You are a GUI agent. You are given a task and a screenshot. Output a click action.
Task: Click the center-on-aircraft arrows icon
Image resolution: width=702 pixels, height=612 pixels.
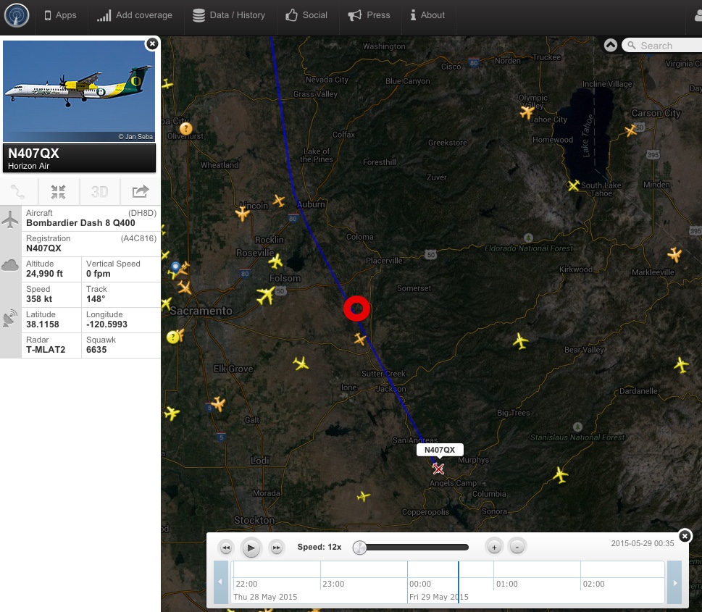(58, 192)
